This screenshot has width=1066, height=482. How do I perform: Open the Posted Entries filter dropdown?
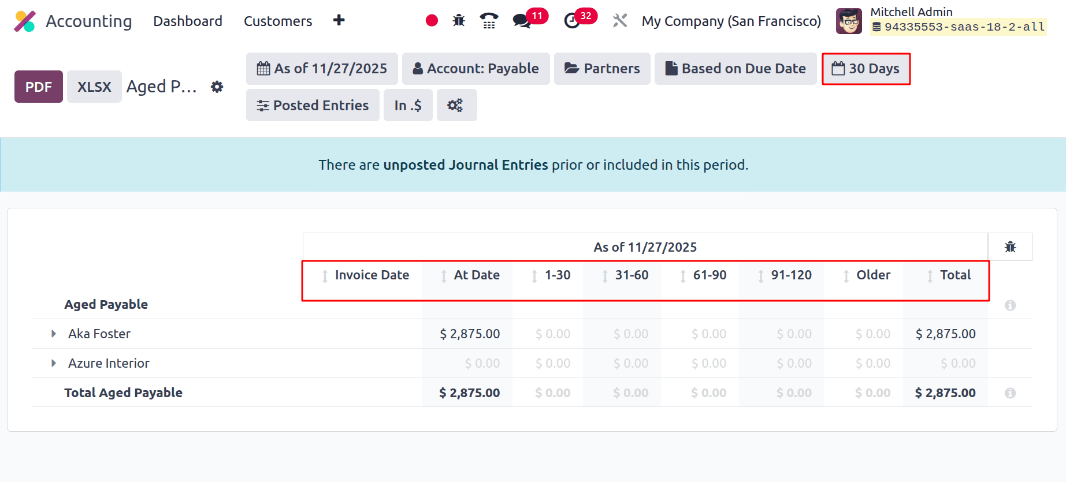point(313,105)
